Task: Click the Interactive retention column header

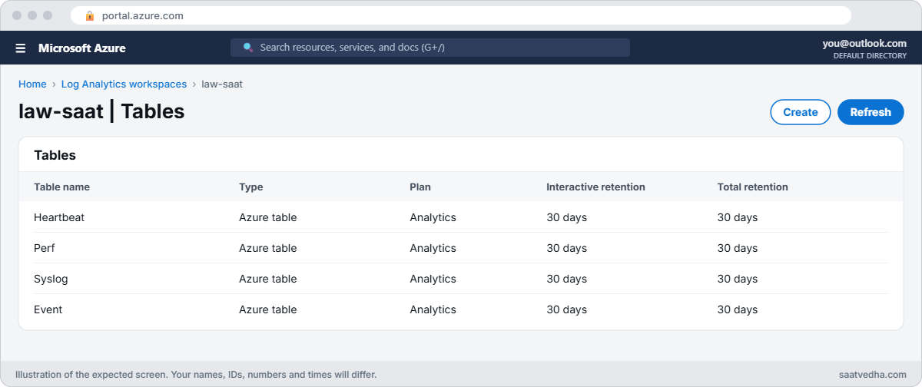Action: click(x=596, y=187)
